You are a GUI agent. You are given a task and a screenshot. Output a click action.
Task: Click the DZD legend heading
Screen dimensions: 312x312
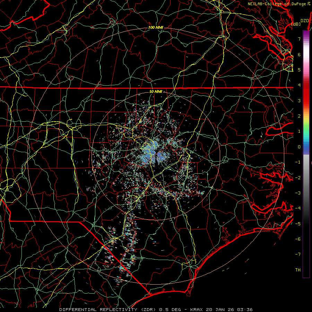click(x=305, y=21)
